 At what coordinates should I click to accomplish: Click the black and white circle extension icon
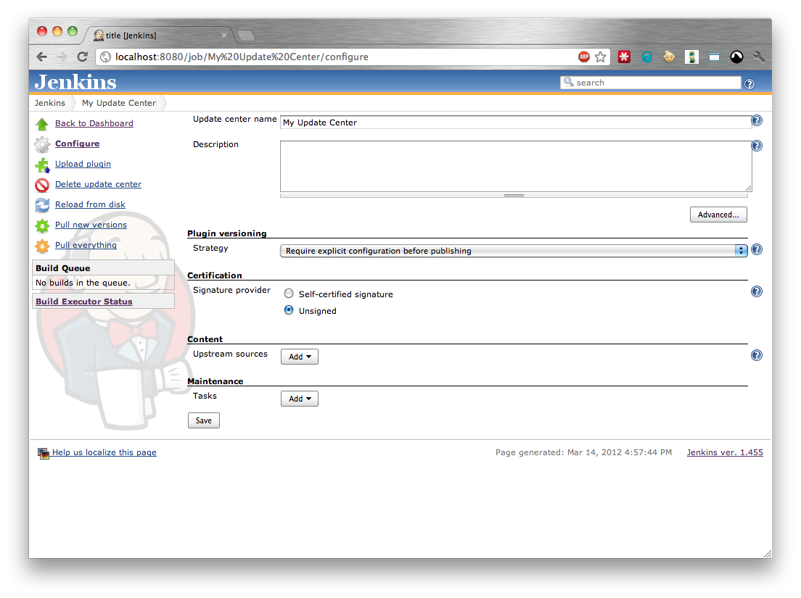[x=736, y=57]
